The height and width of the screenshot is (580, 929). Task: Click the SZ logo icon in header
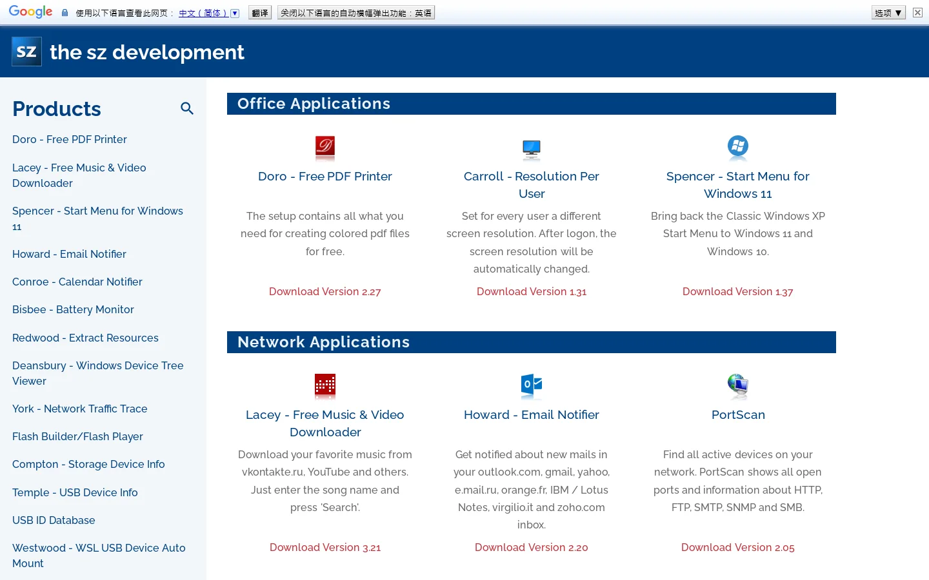[x=26, y=52]
